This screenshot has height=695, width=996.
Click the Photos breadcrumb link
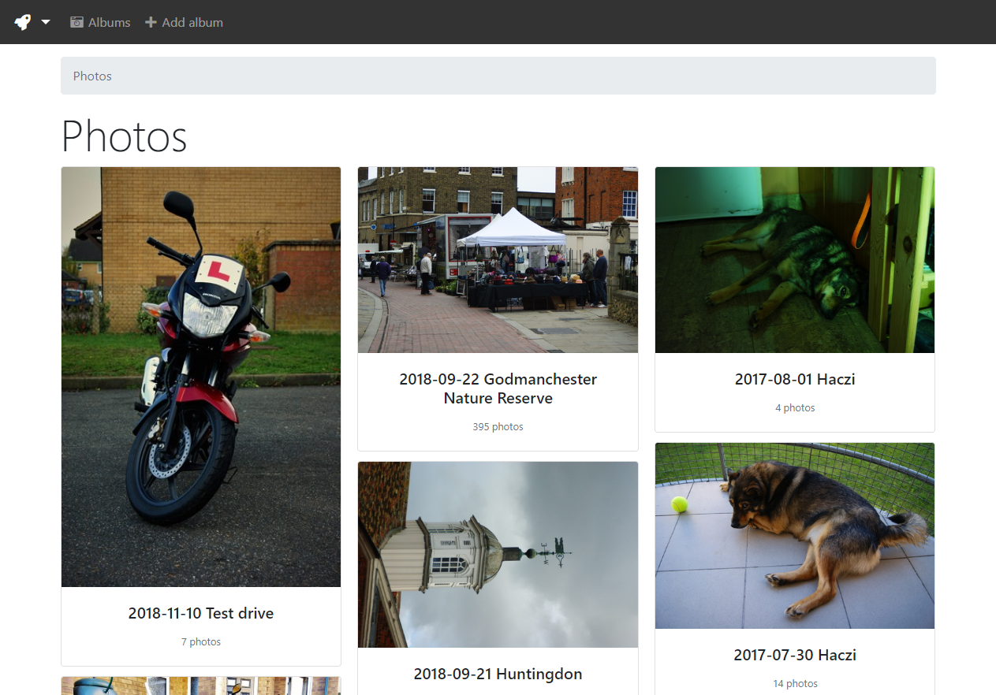(92, 76)
